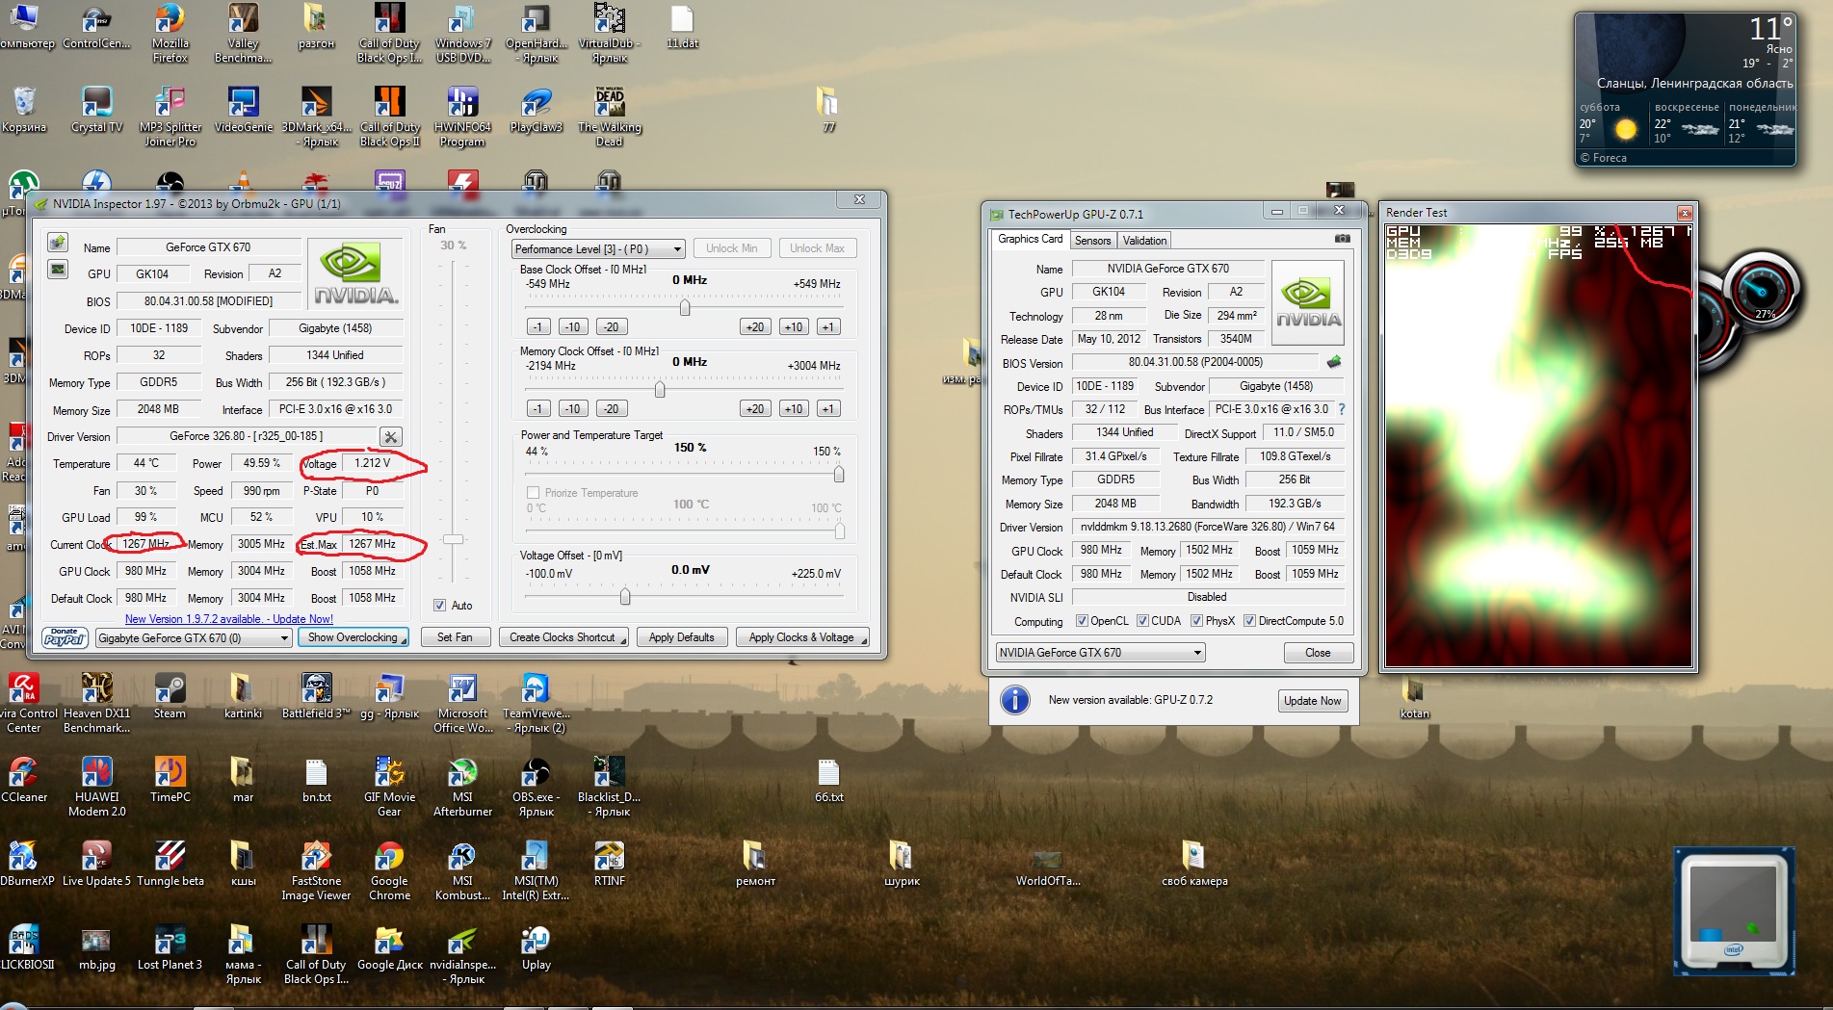Click the GPU-Z screenshot camera icon

pos(1342,239)
